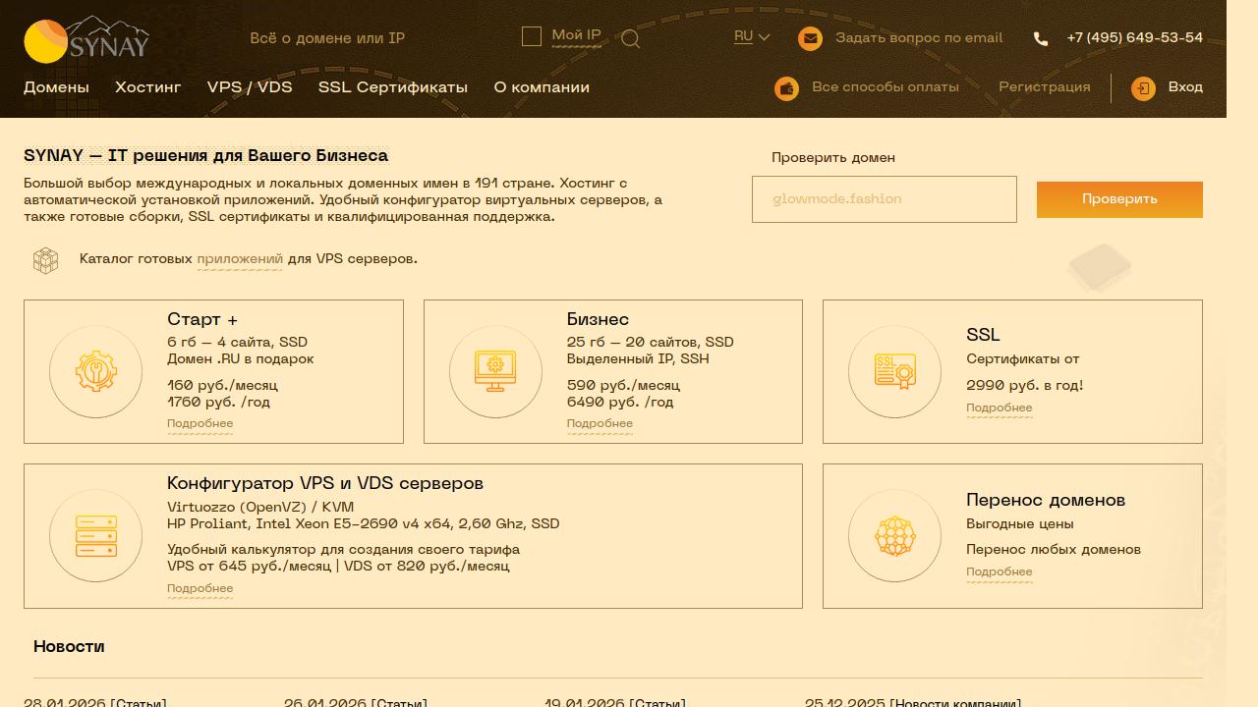
Task: Click news item dated 25.12.2025
Action: click(913, 702)
